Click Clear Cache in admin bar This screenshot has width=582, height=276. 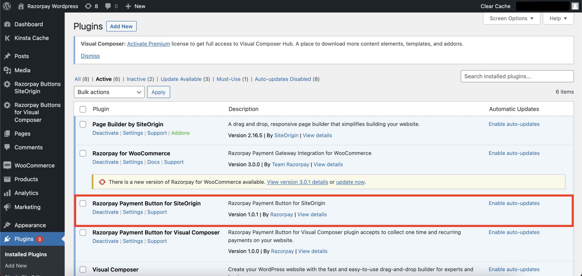tap(495, 6)
